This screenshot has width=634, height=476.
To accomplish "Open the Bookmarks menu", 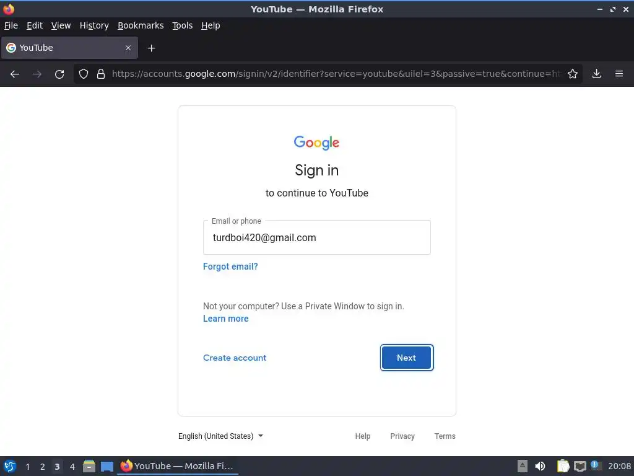I will tap(141, 25).
